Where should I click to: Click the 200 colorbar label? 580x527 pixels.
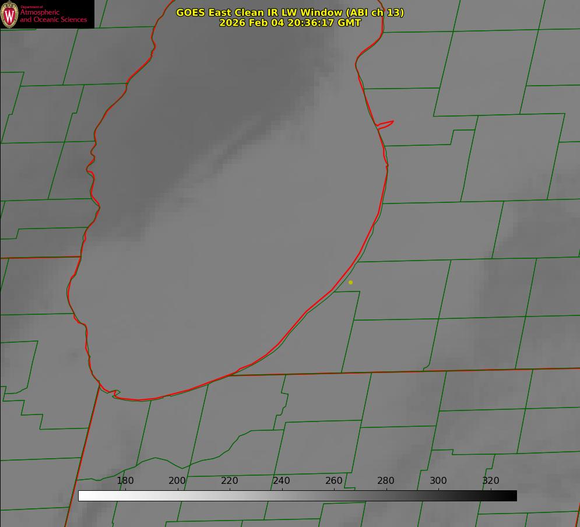pyautogui.click(x=177, y=480)
